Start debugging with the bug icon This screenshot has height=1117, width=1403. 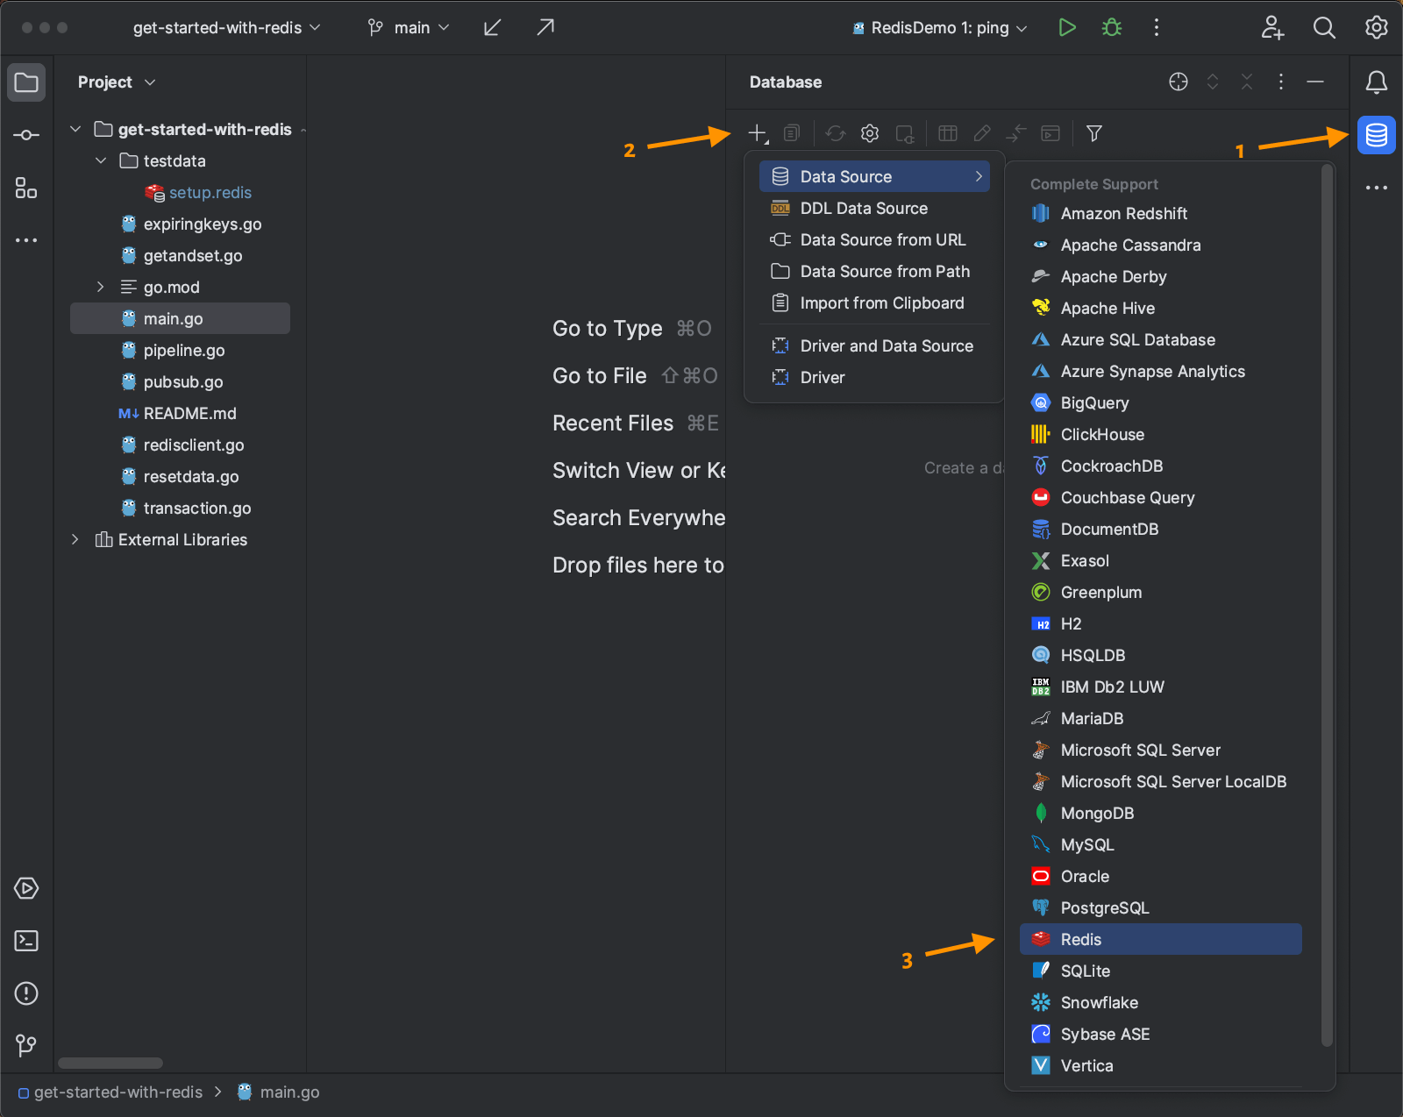click(1111, 27)
